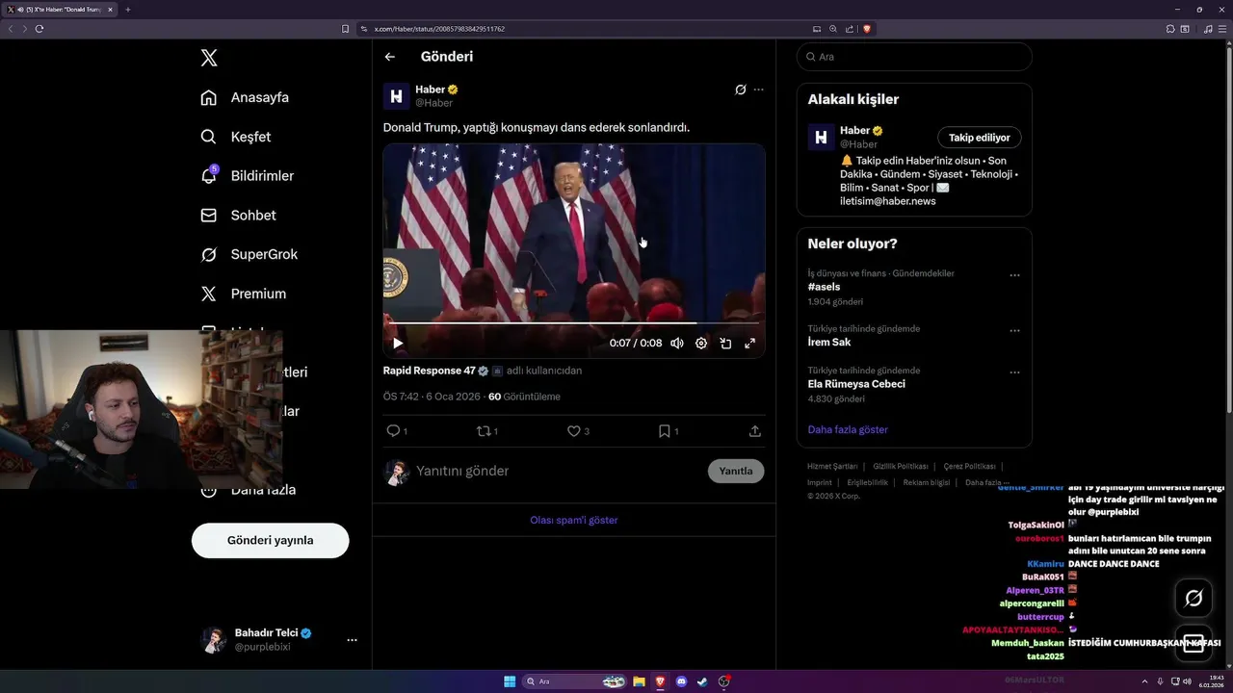Open the browser hamburger menu

click(1221, 29)
